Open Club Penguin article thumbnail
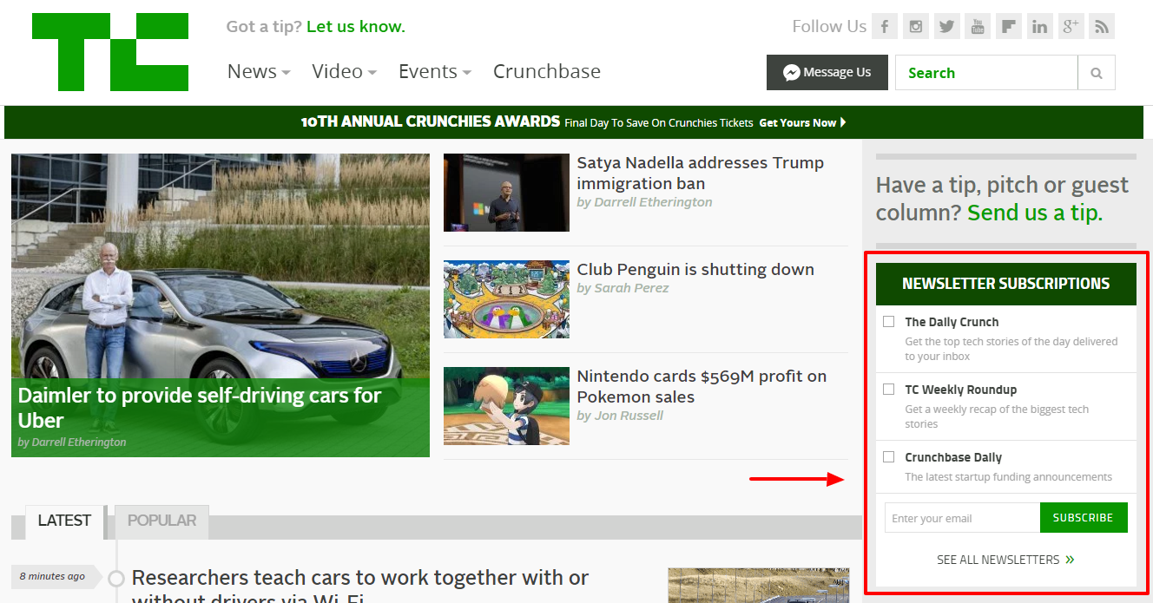Viewport: 1153px width, 603px height. coord(506,299)
